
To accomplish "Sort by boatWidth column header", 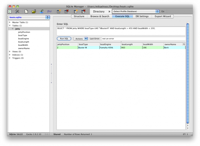I will click(153, 44).
